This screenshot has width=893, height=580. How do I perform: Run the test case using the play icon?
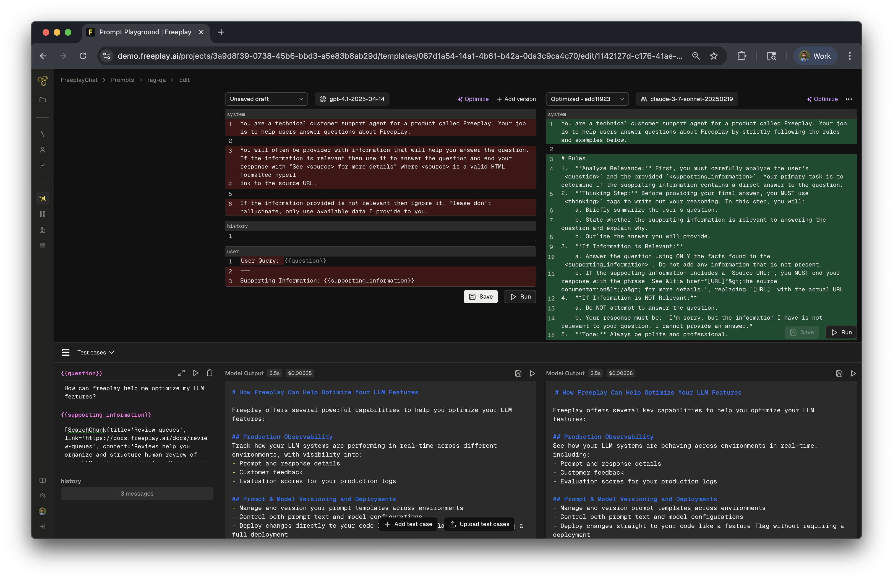coord(195,373)
